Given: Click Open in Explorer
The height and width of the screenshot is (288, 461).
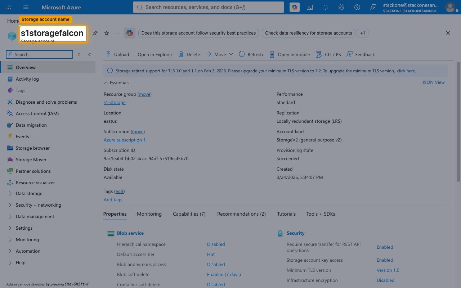Looking at the screenshot, I should [x=155, y=54].
